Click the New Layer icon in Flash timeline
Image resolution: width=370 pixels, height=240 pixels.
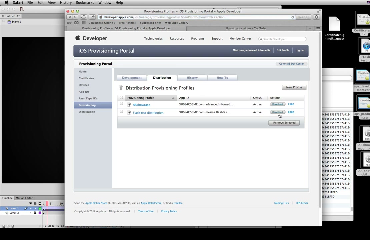pyautogui.click(x=4, y=226)
